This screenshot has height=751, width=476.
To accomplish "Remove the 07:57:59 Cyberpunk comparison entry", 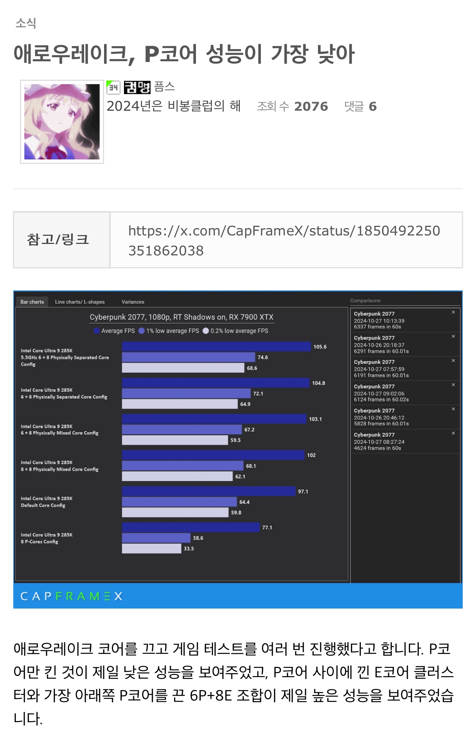I will tap(453, 361).
